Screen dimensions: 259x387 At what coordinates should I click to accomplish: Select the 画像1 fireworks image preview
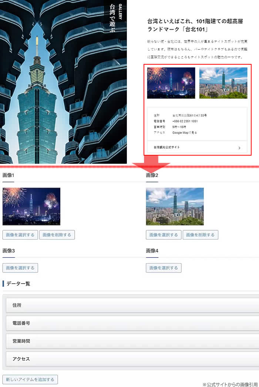(x=31, y=206)
